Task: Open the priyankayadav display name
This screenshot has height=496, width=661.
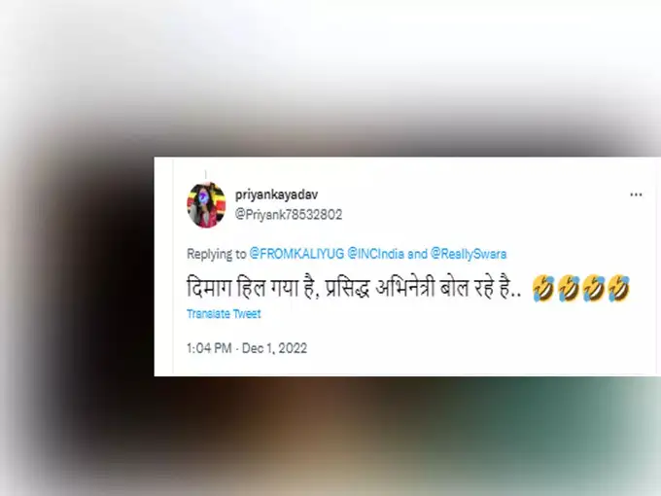Action: point(276,195)
